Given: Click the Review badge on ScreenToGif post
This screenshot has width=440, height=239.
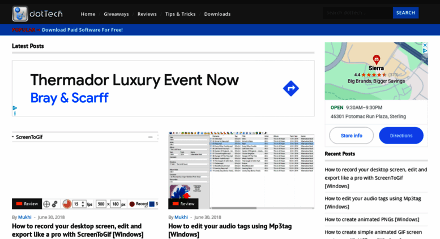Looking at the screenshot, I should coord(27,204).
